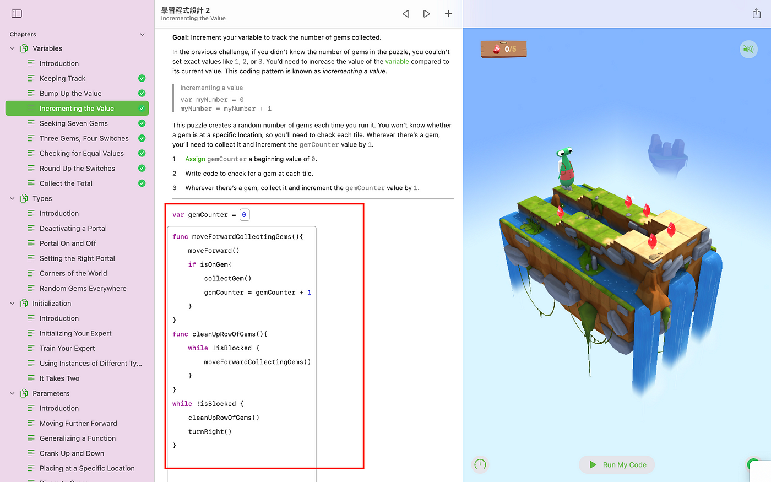The height and width of the screenshot is (482, 771).
Task: Click the completed check for Incrementing the Value
Action: (142, 109)
